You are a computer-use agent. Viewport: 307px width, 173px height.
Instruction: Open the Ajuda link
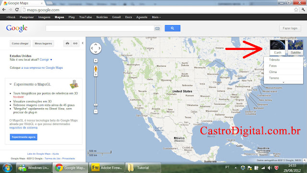(56, 154)
